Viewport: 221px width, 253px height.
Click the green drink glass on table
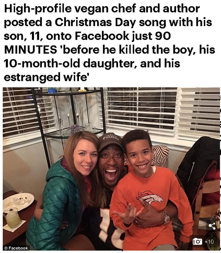12,218
